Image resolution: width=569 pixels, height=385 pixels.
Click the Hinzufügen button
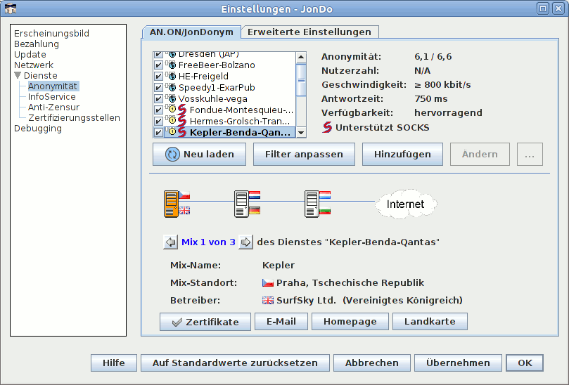(402, 154)
